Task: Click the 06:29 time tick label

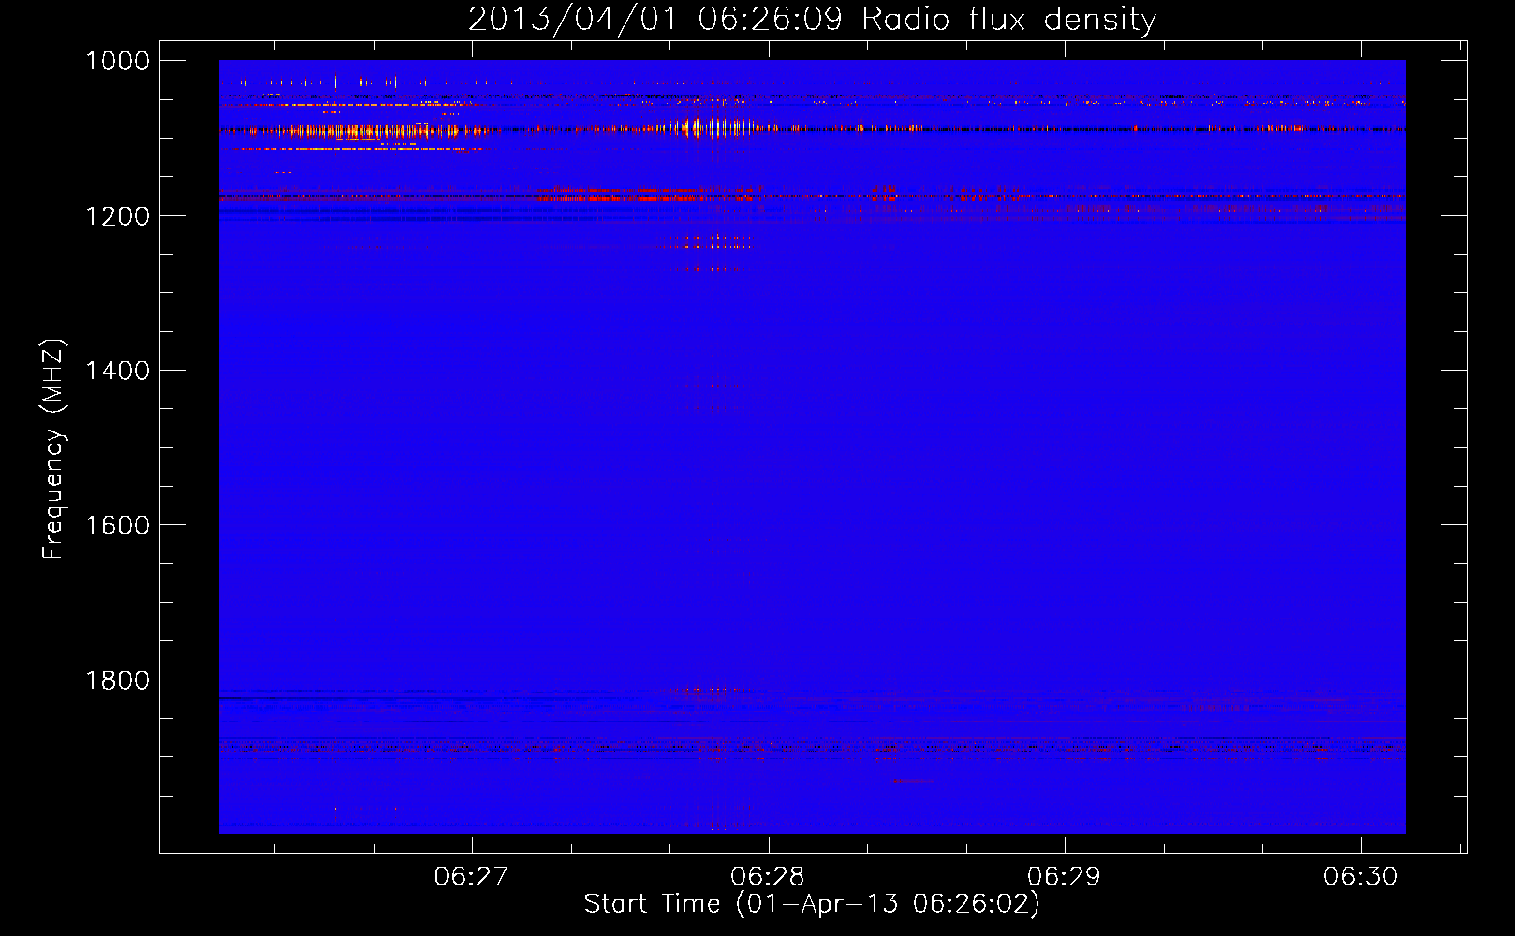Action: pyautogui.click(x=1064, y=876)
